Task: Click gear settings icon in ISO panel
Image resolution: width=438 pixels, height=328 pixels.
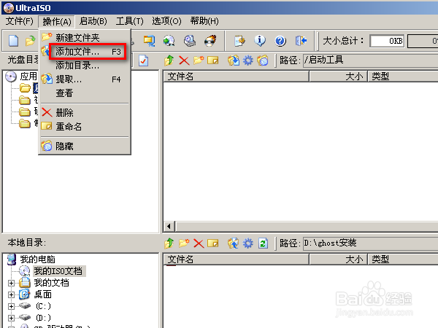Action: tap(248, 60)
